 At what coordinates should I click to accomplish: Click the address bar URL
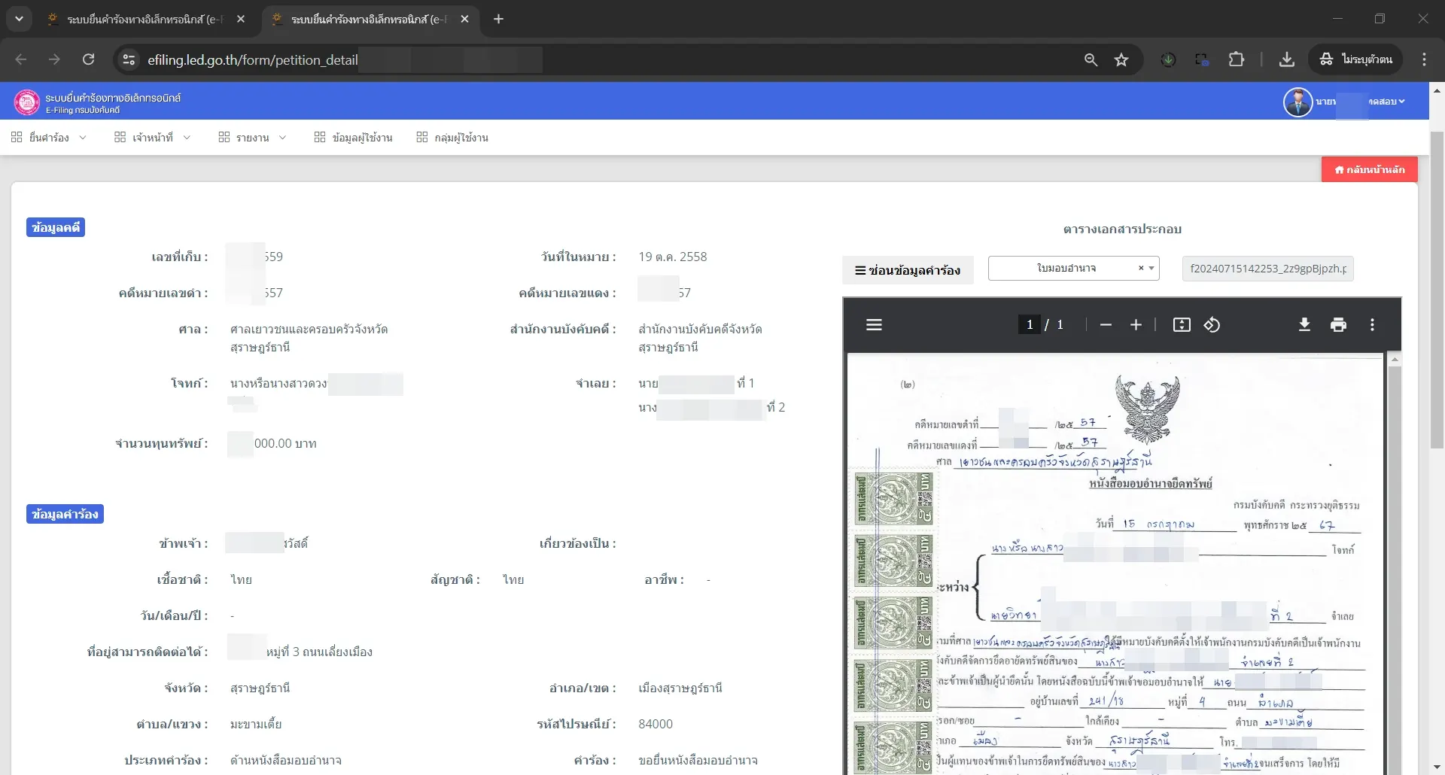click(253, 59)
